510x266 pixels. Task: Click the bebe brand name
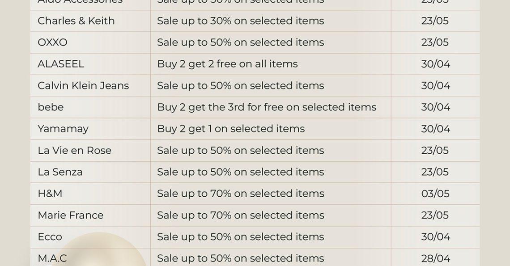(x=51, y=107)
